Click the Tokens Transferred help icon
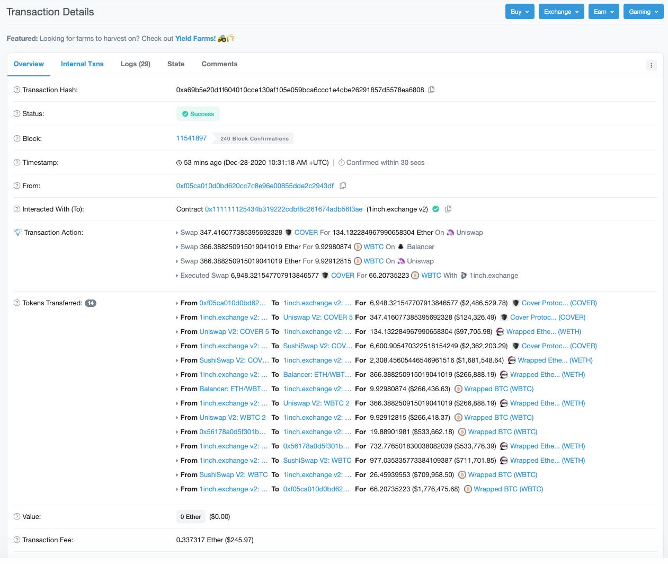Viewport: 668px width, 564px height. click(x=16, y=303)
